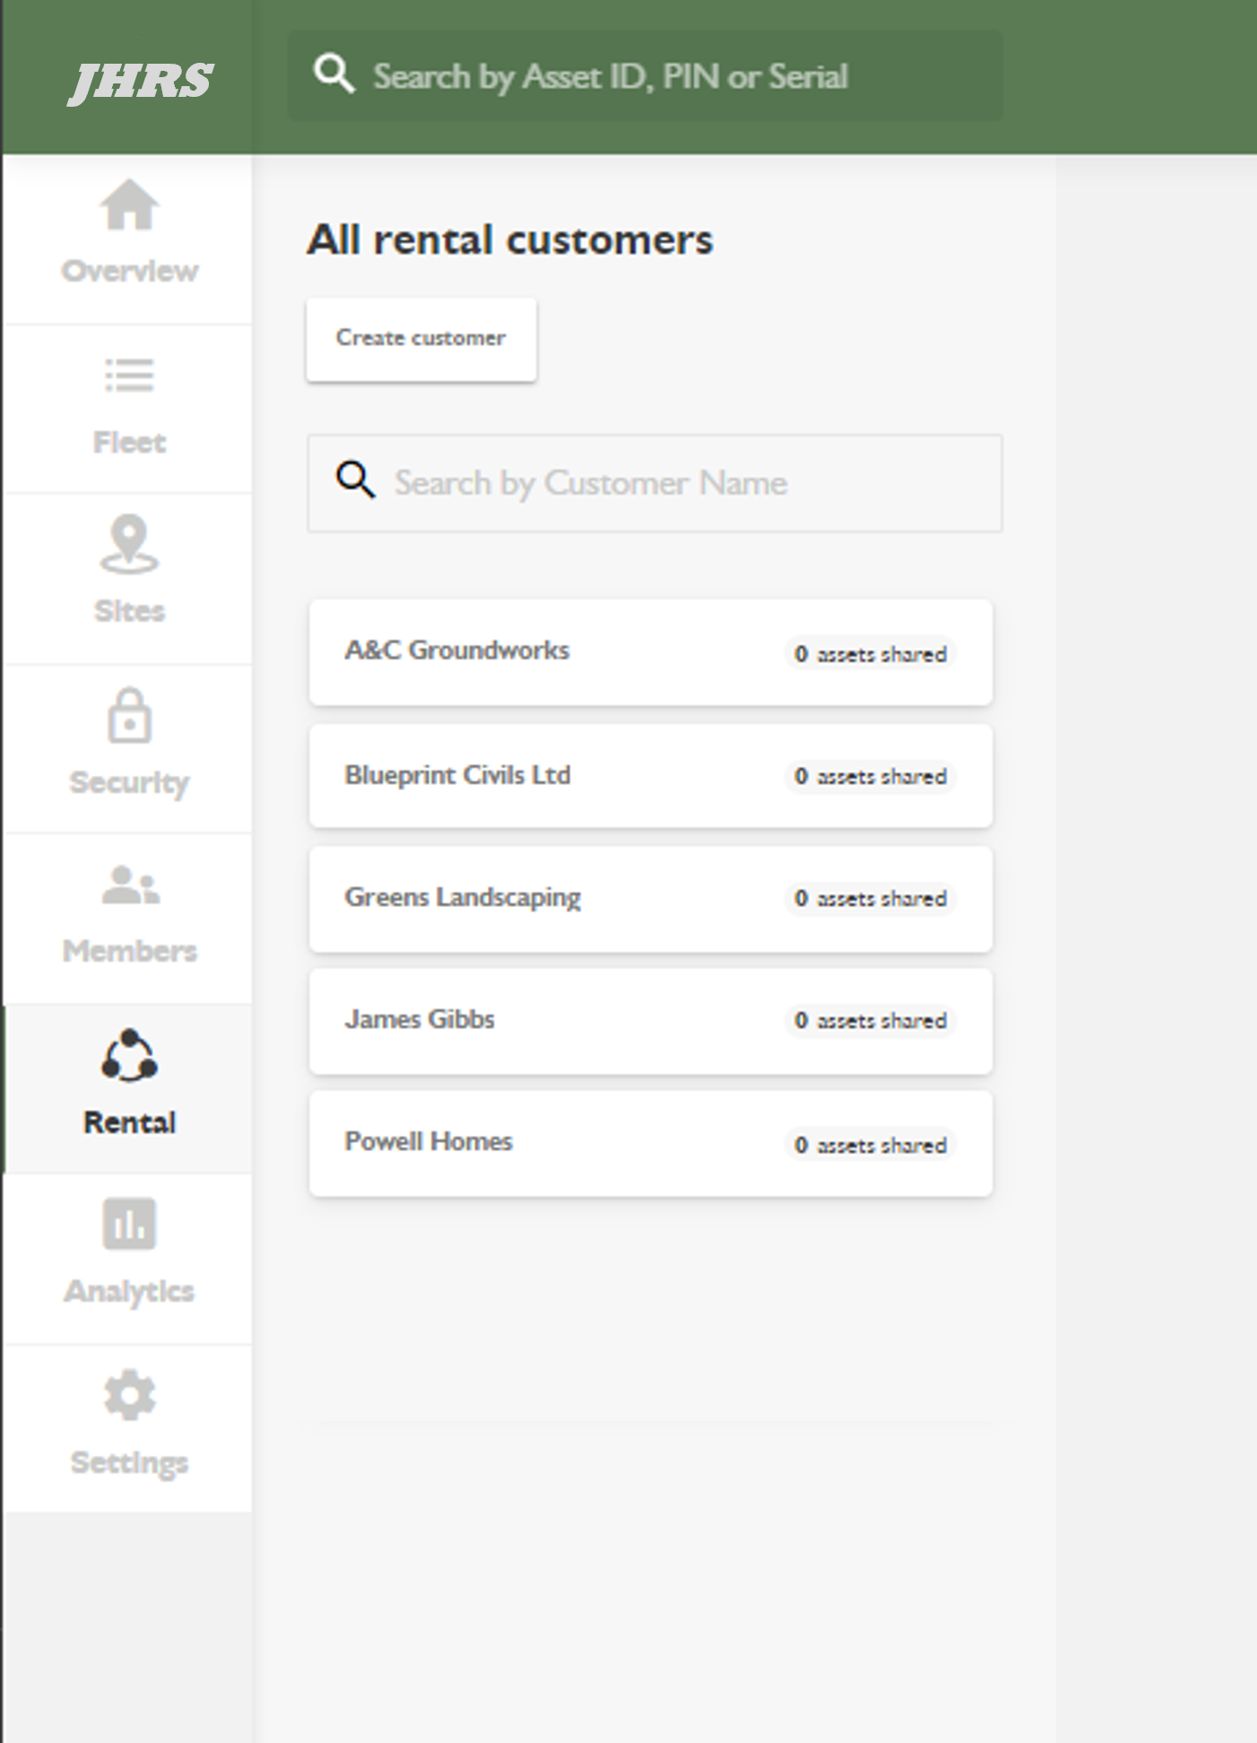The height and width of the screenshot is (1743, 1257).
Task: Click the customer search magnifier icon
Action: tap(355, 480)
